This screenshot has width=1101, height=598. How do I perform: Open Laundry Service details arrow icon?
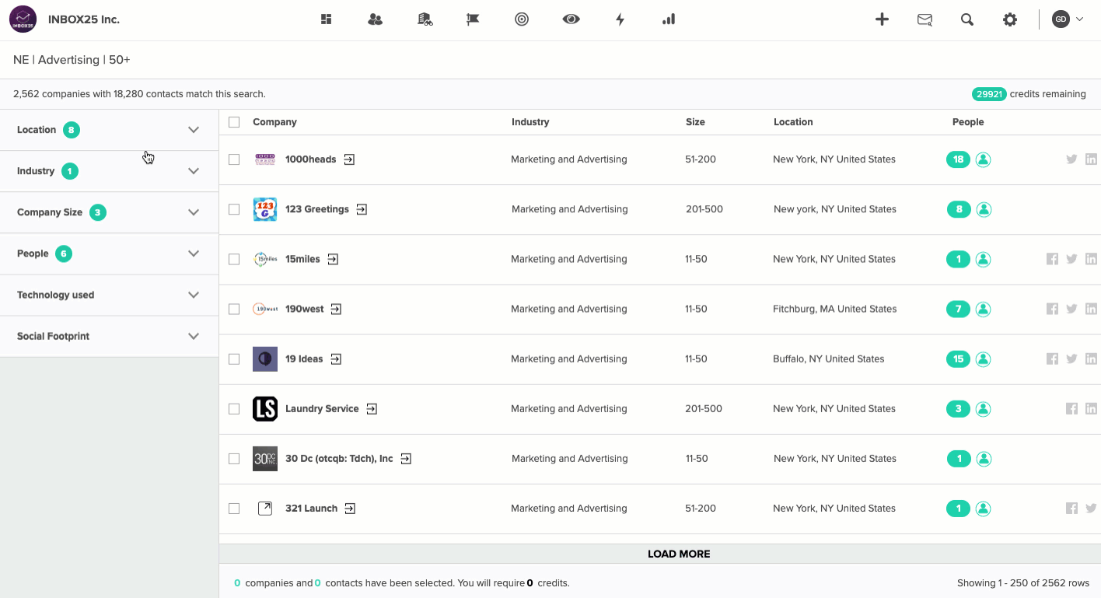[372, 408]
